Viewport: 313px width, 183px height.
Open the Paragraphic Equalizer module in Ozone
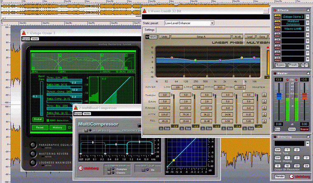pos(32,145)
